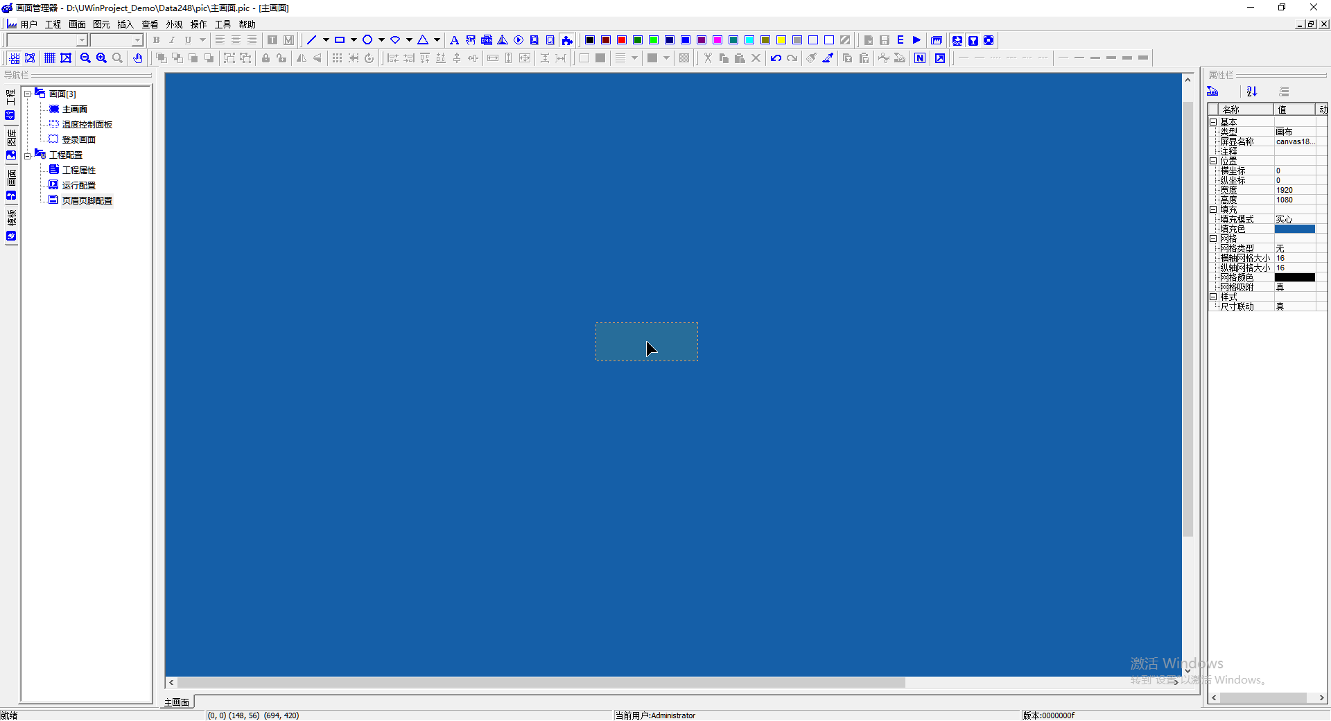
Task: Click the blue run play icon
Action: coord(916,40)
